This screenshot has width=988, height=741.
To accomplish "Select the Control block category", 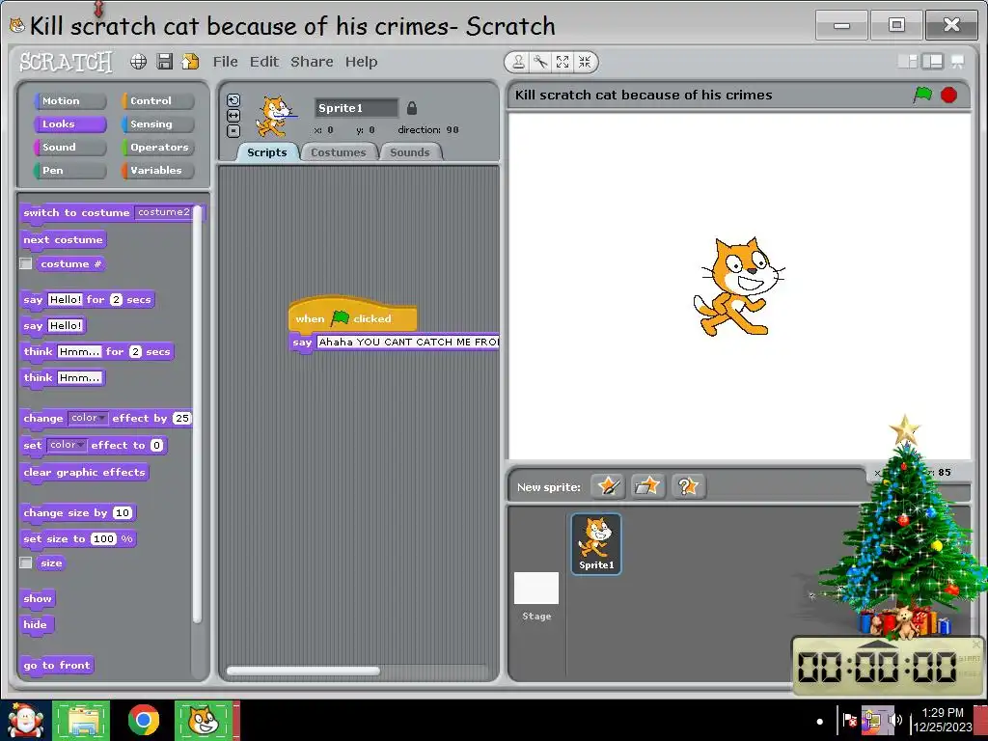I will tap(157, 100).
